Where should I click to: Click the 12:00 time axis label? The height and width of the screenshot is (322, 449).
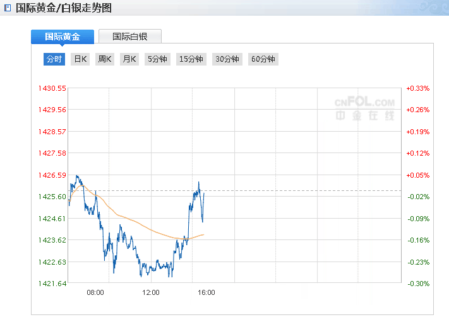pyautogui.click(x=151, y=292)
